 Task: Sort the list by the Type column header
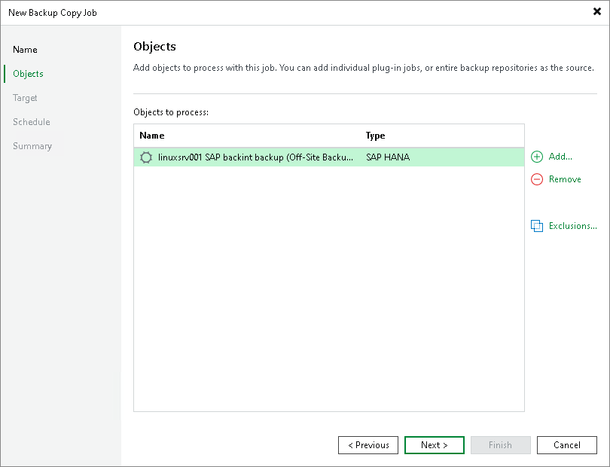coord(374,136)
